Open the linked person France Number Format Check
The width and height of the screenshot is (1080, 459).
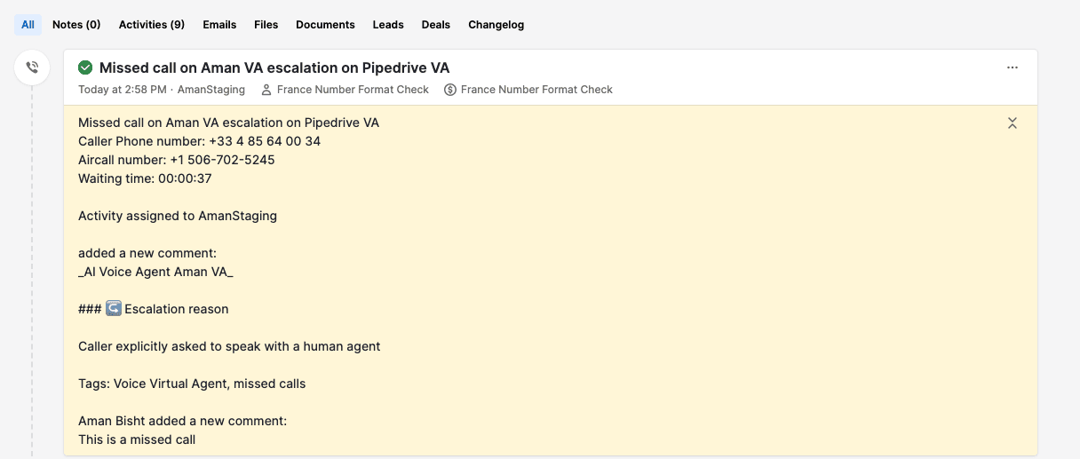pyautogui.click(x=353, y=90)
